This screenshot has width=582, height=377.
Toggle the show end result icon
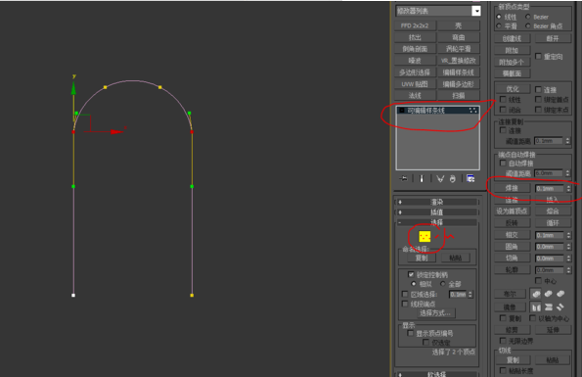pyautogui.click(x=422, y=178)
